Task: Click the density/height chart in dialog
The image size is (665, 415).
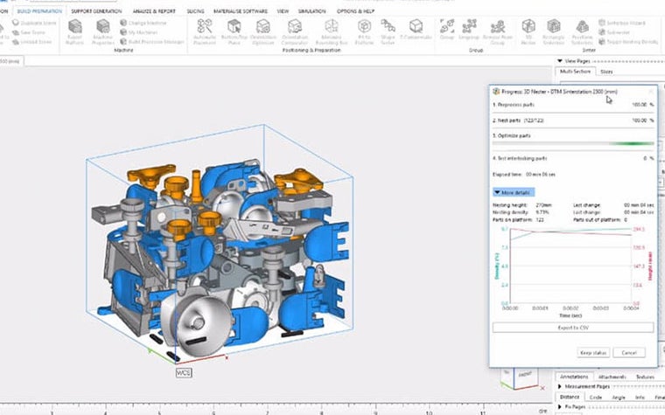Action: click(x=572, y=271)
